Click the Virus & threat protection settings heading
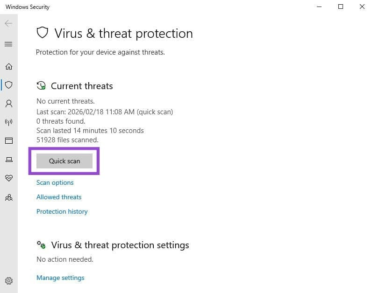The width and height of the screenshot is (372, 293). pos(120,245)
